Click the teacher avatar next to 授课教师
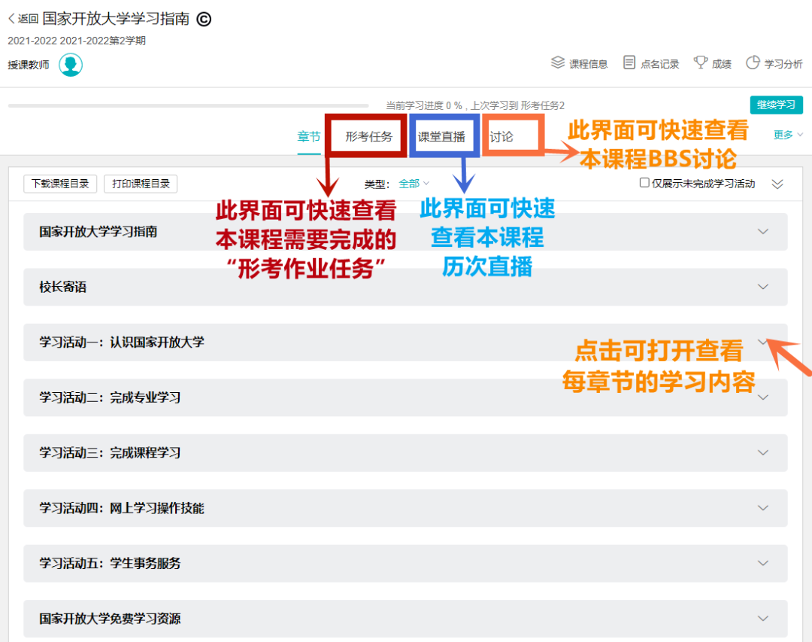This screenshot has height=642, width=812. [x=71, y=65]
